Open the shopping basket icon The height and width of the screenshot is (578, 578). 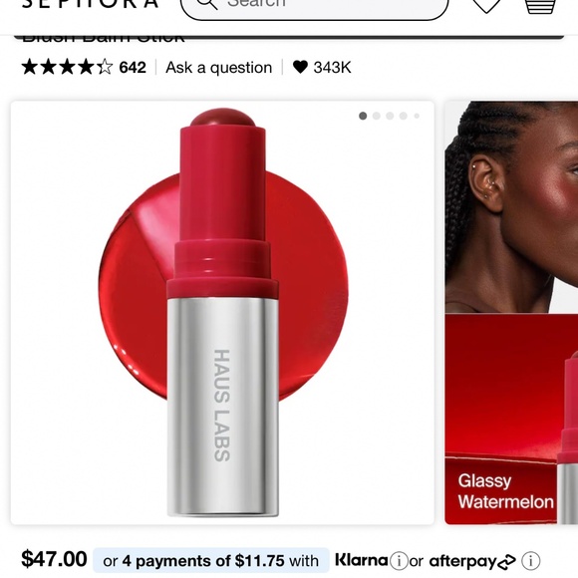point(540,6)
